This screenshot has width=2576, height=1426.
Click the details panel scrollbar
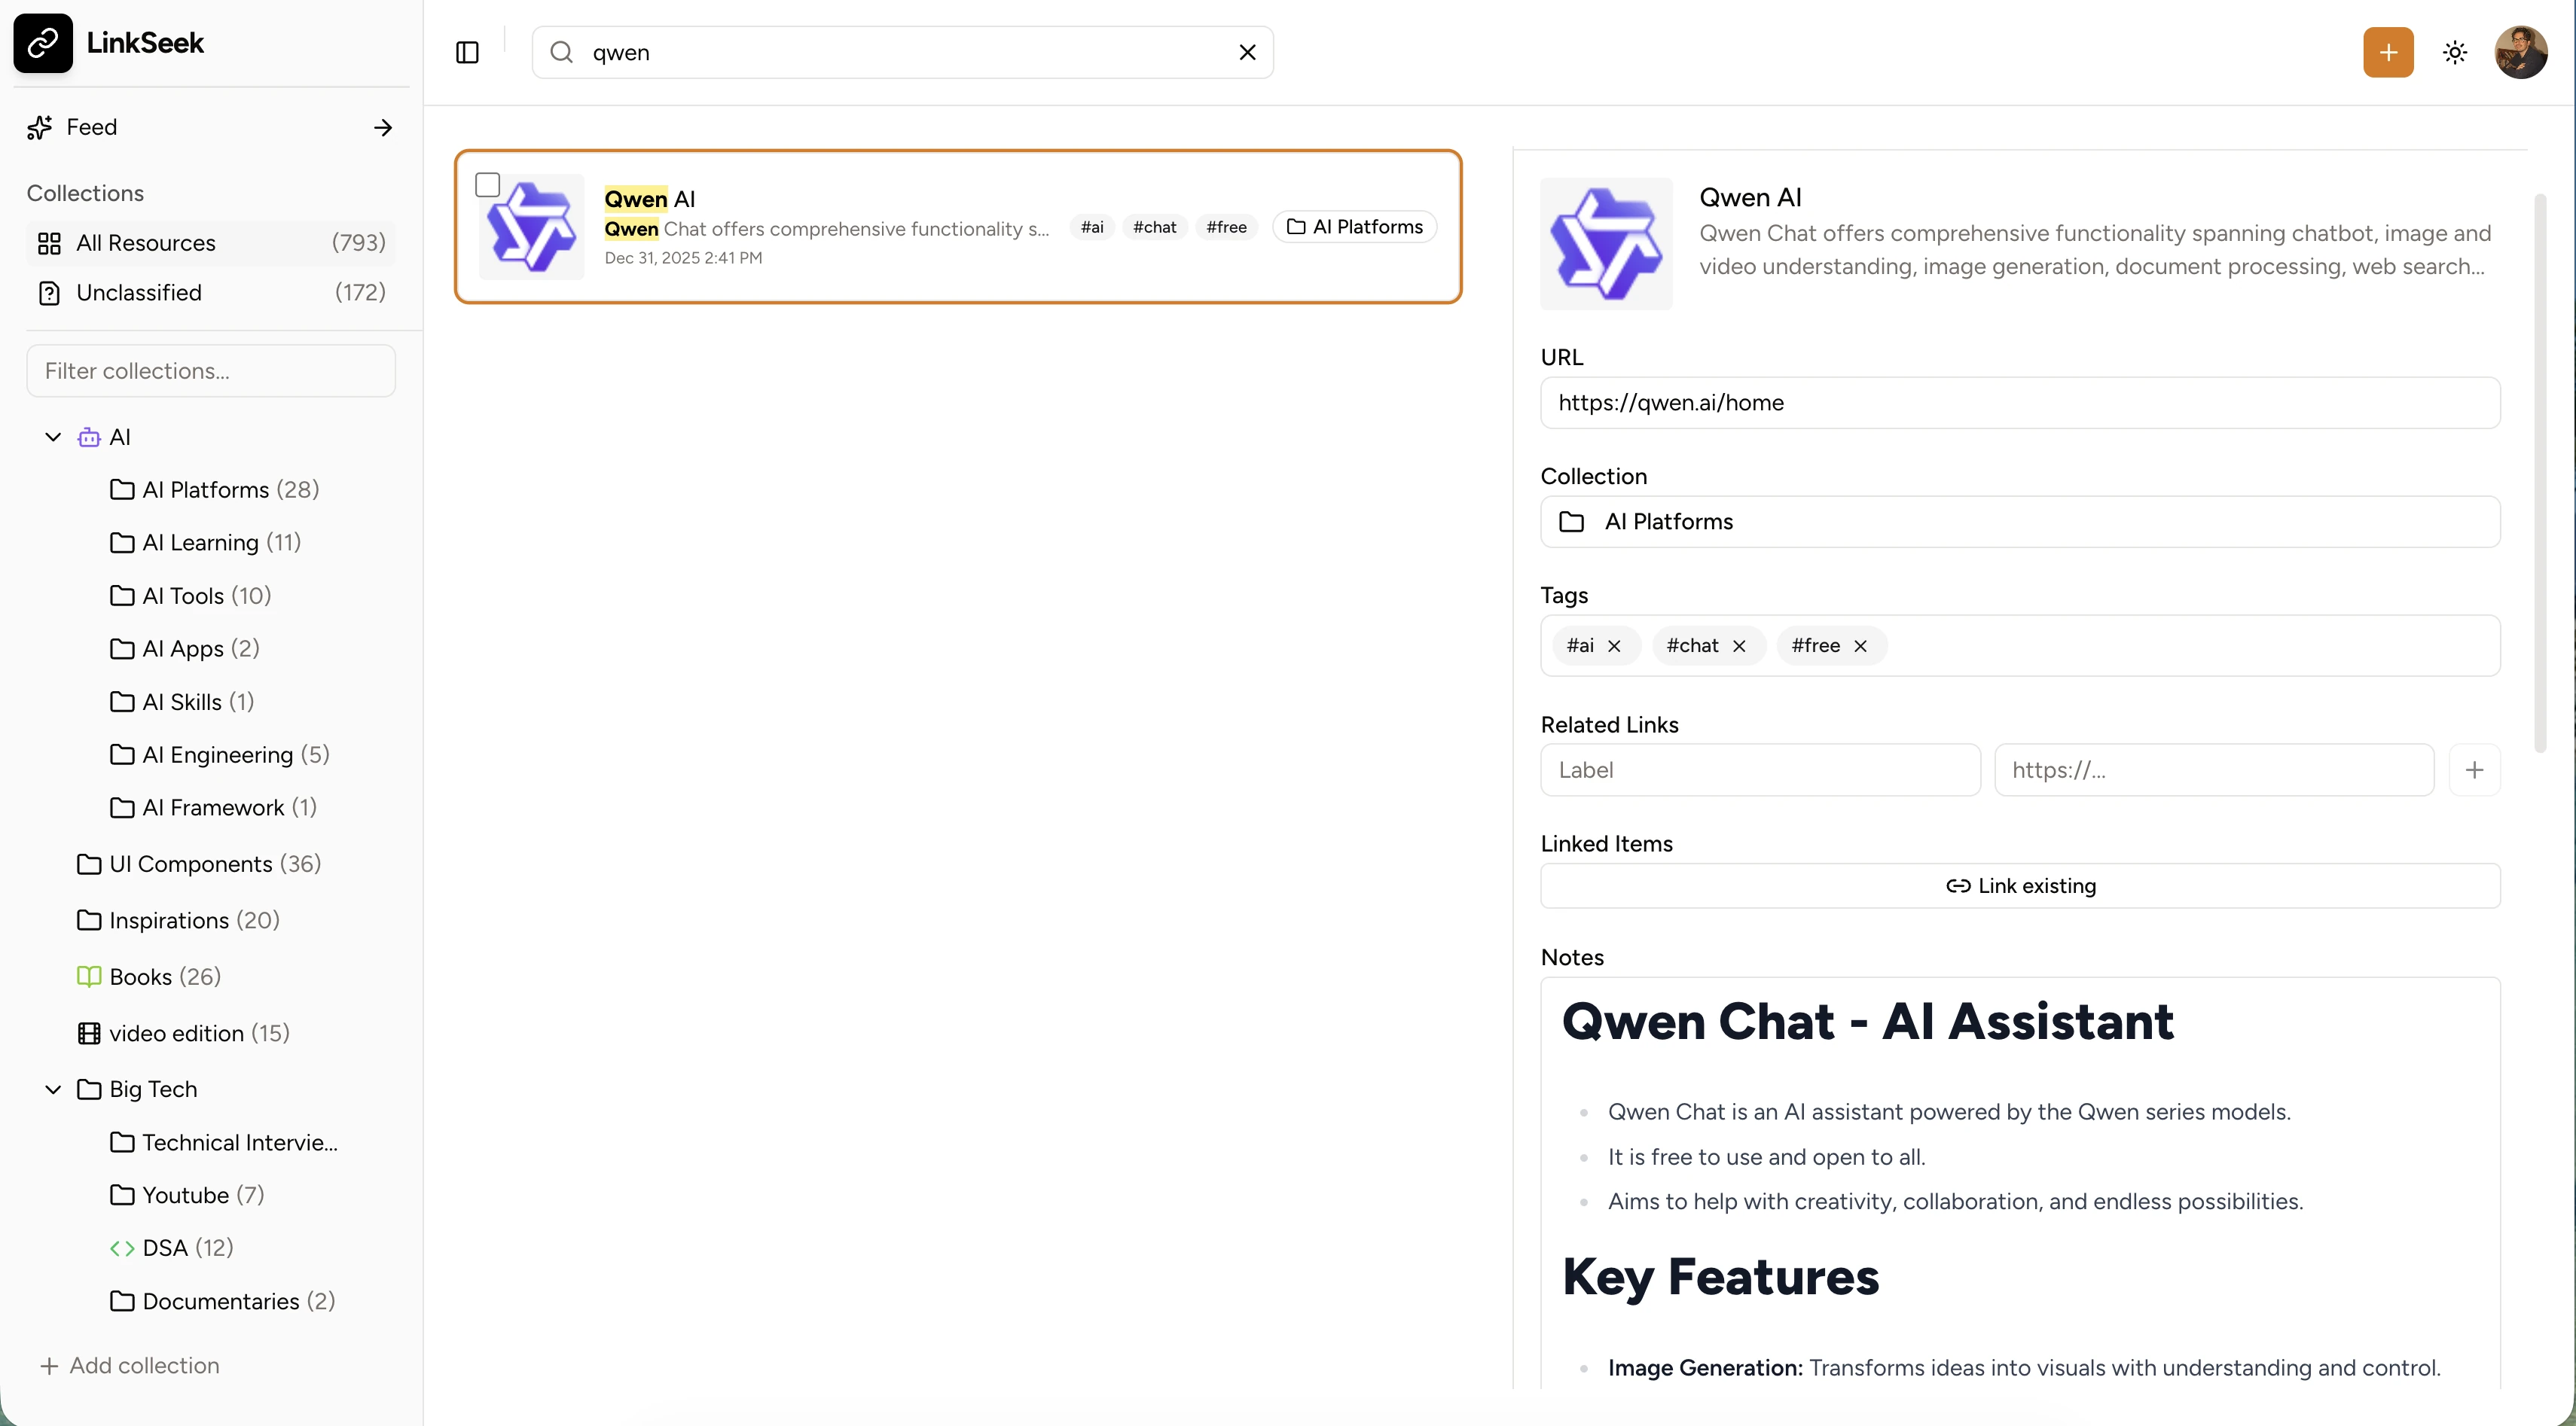(2539, 474)
